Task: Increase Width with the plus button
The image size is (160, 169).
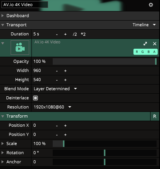Action: 65,71
